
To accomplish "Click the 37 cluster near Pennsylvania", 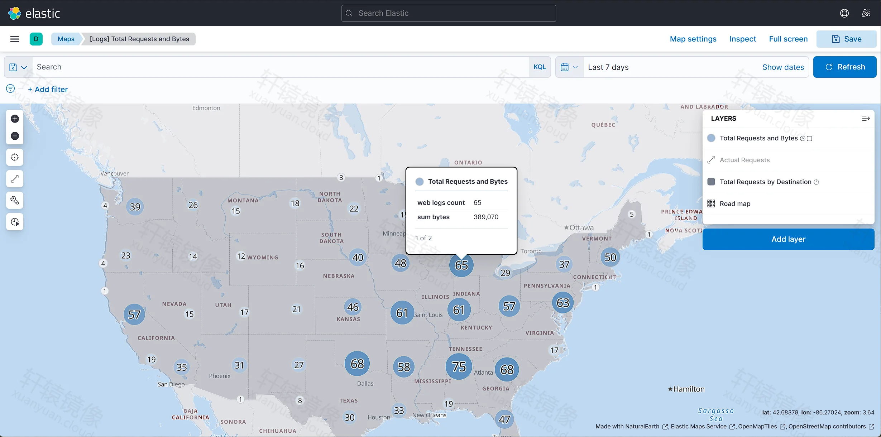I will coord(564,264).
